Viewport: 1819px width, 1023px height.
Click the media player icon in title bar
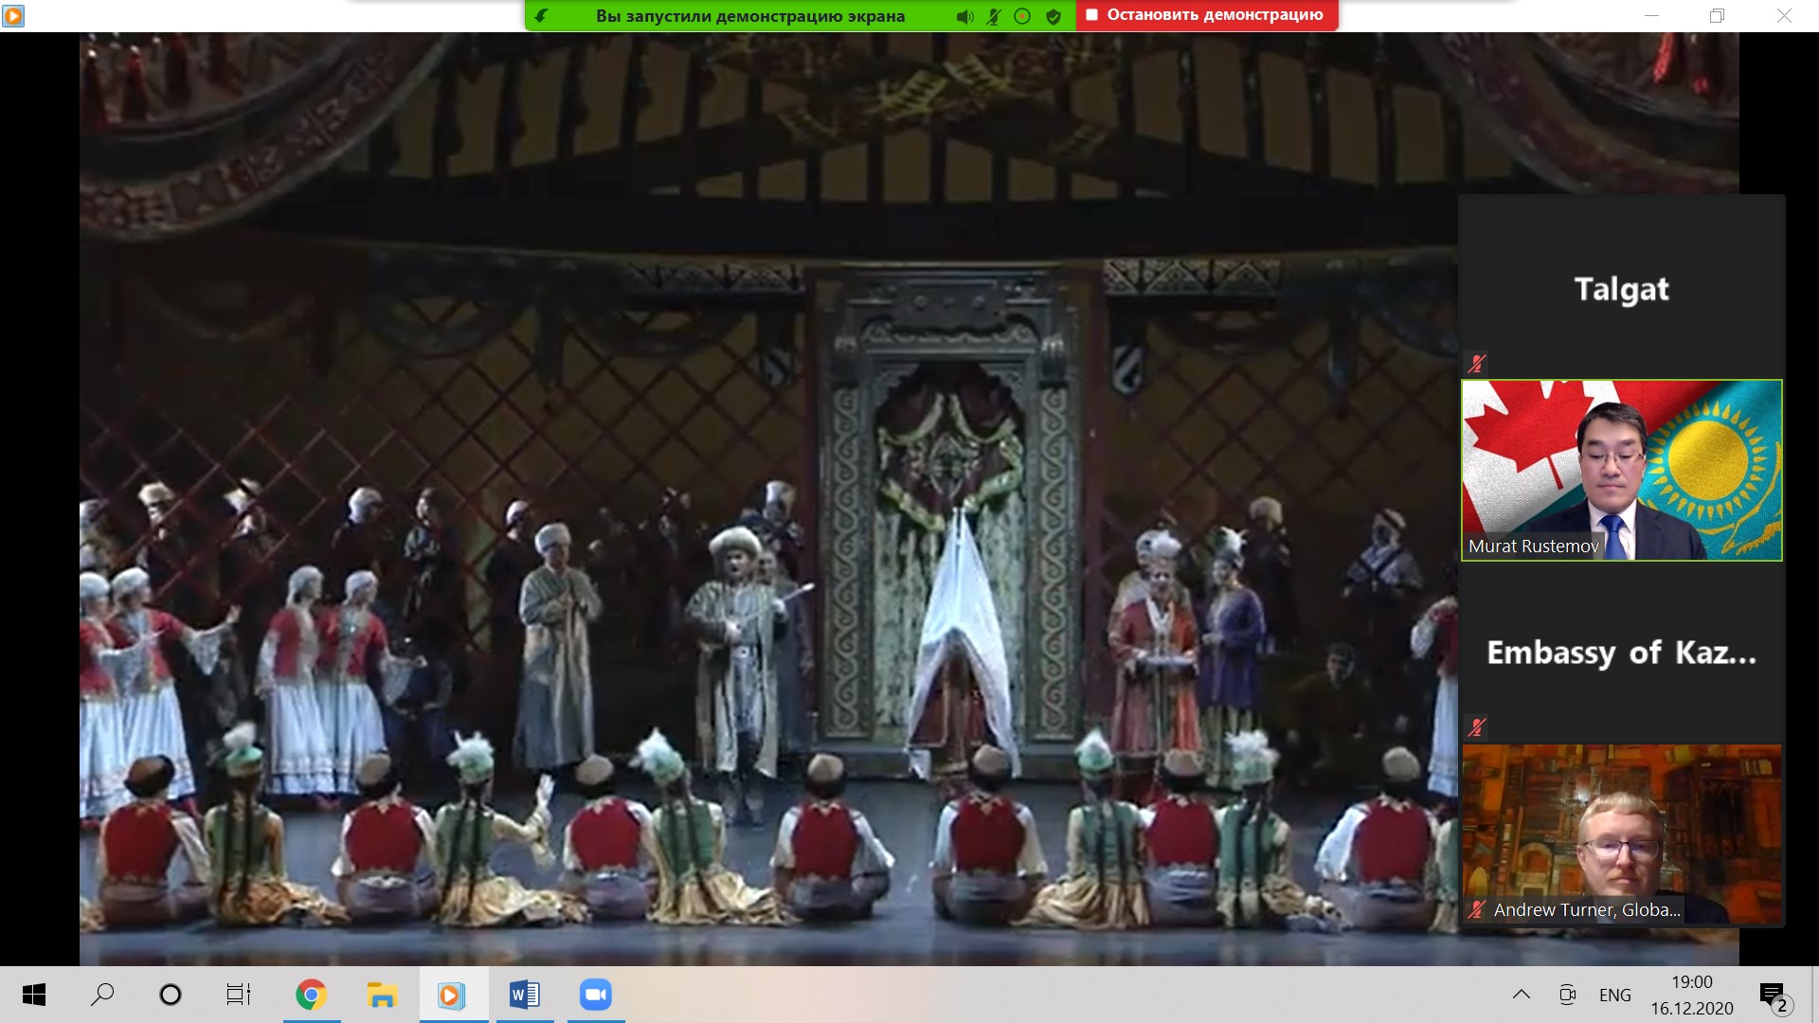point(13,15)
